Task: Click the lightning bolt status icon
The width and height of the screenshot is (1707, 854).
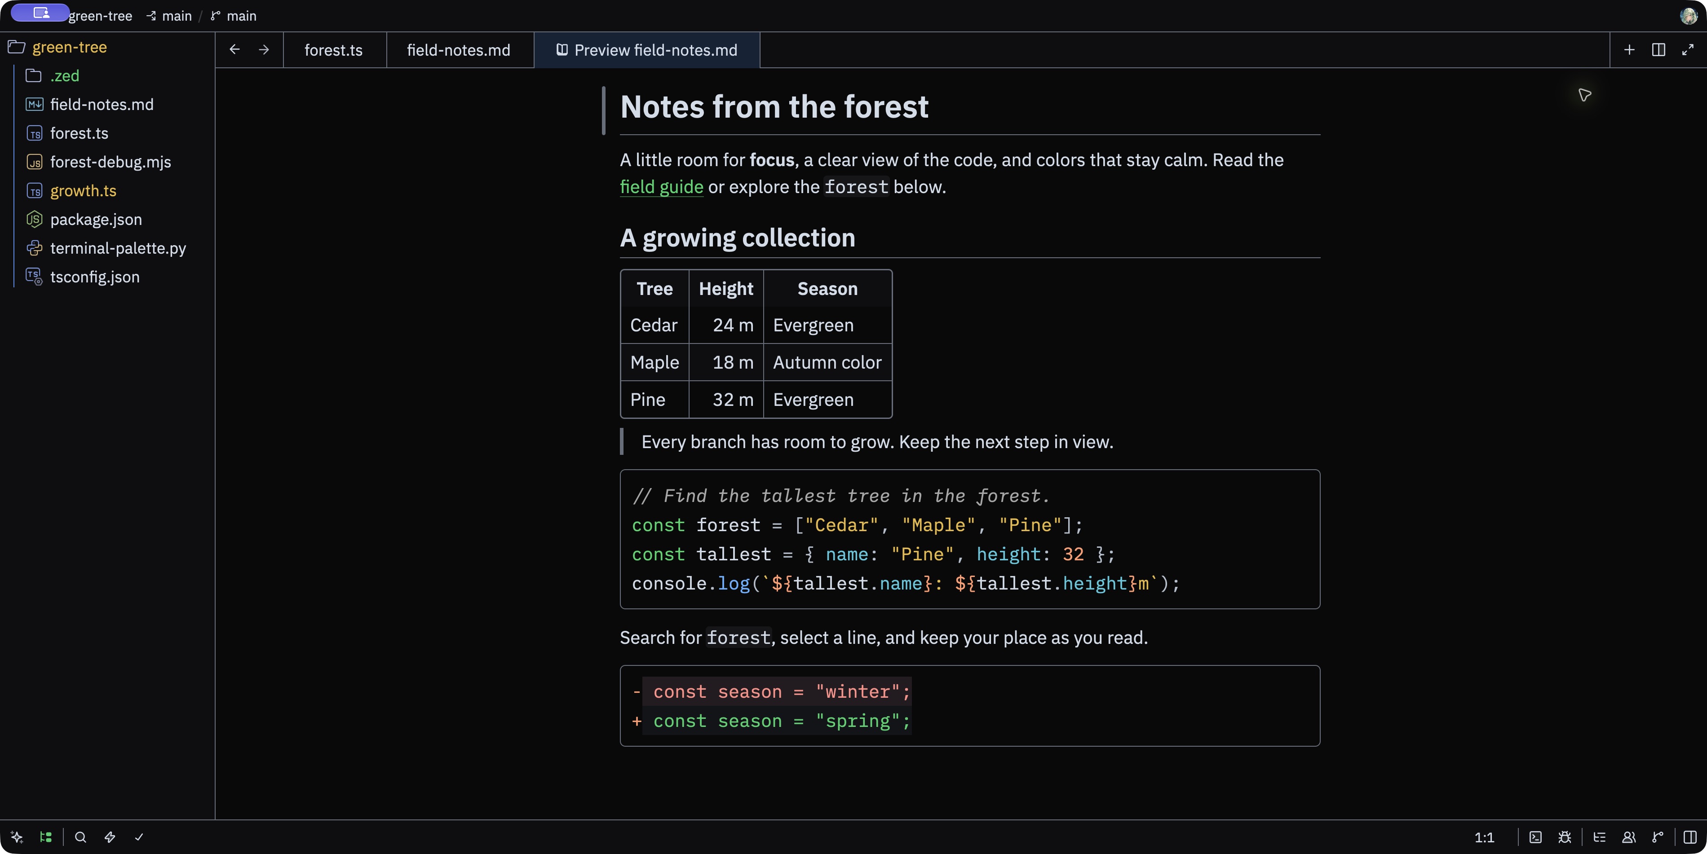Action: pyautogui.click(x=110, y=837)
